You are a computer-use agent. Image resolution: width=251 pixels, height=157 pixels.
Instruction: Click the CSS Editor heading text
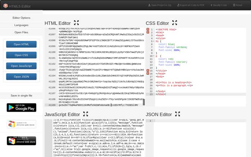(157, 23)
